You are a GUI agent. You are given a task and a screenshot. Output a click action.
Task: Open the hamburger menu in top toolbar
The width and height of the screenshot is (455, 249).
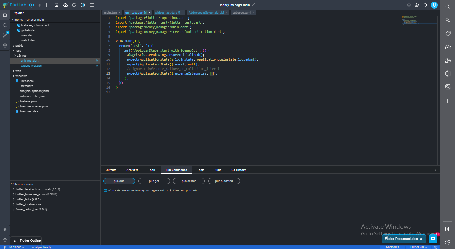point(92,5)
